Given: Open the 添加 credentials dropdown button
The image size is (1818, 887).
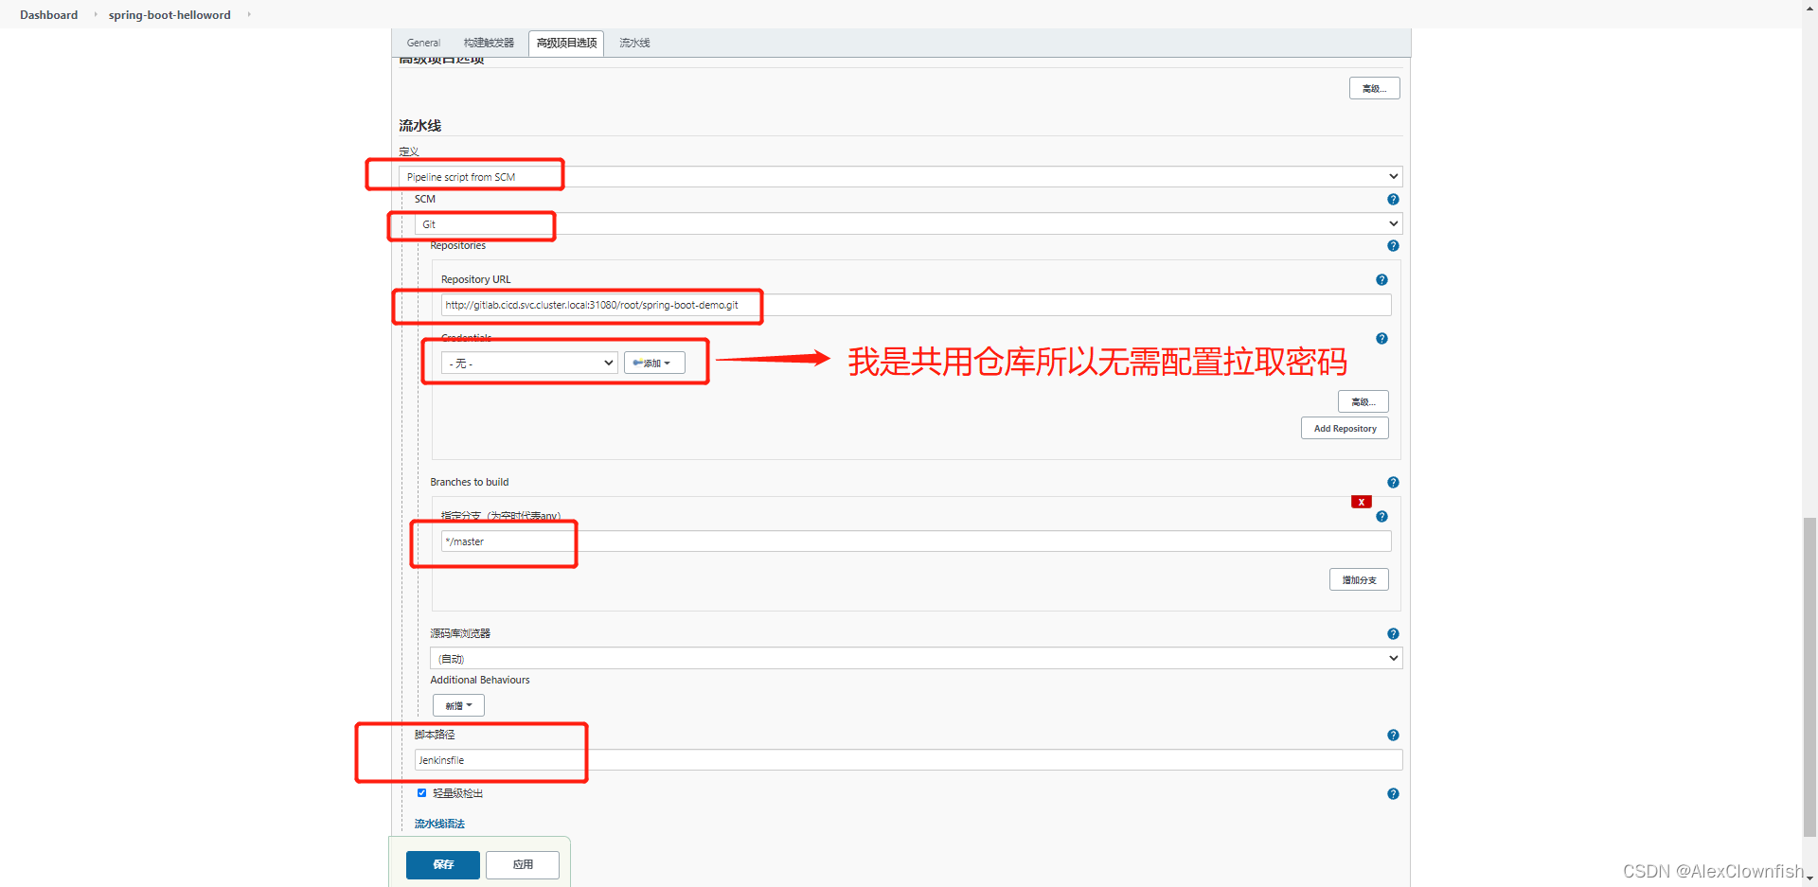Looking at the screenshot, I should tap(654, 364).
